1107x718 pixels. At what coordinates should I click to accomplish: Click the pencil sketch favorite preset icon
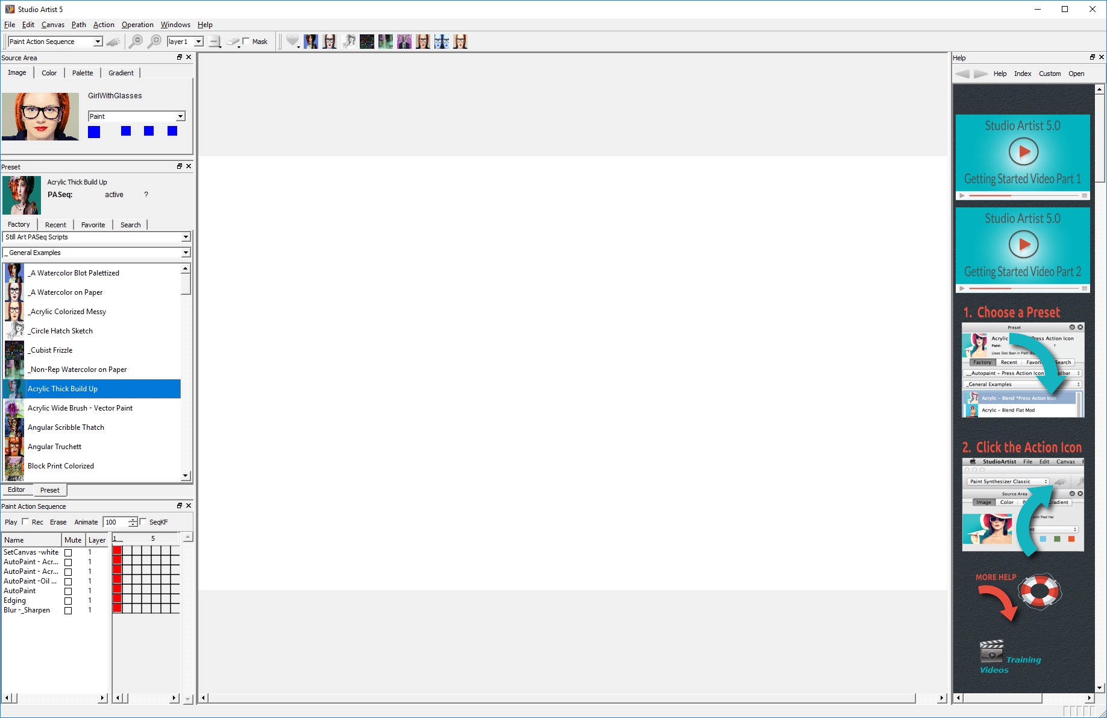(x=348, y=42)
